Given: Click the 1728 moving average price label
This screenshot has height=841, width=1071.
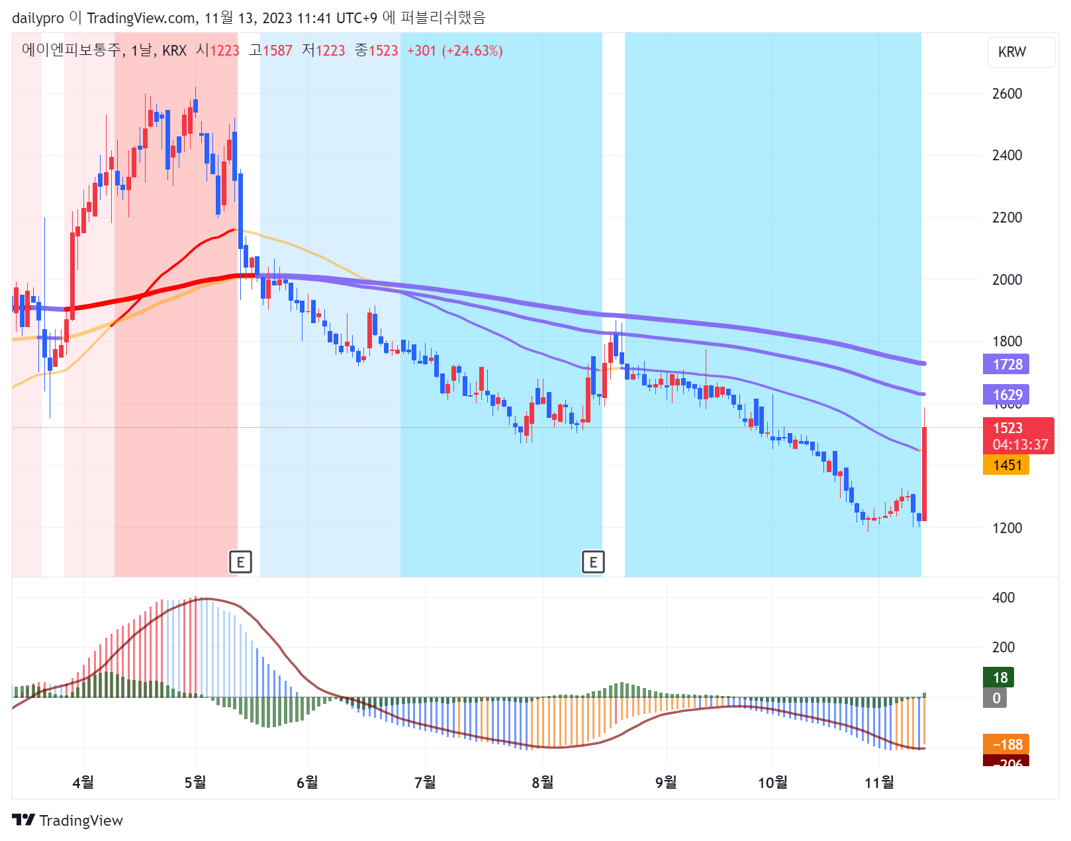Looking at the screenshot, I should (x=1006, y=364).
